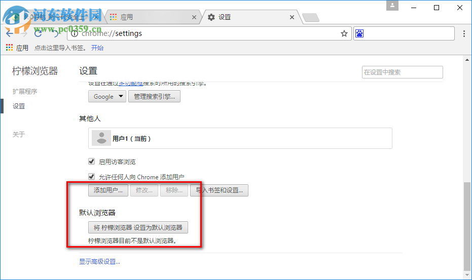Click the 导入书签和设置... button
This screenshot has height=280, width=472.
(219, 190)
